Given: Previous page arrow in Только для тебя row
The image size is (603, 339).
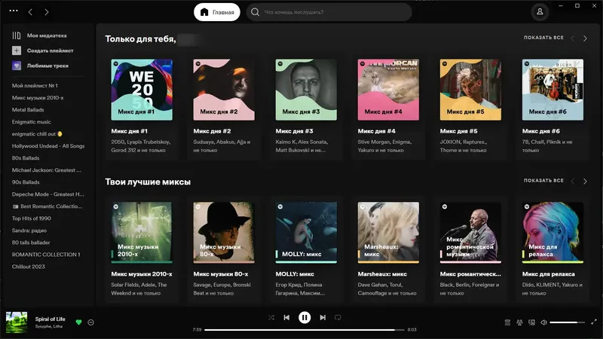Looking at the screenshot, I should click(x=573, y=38).
